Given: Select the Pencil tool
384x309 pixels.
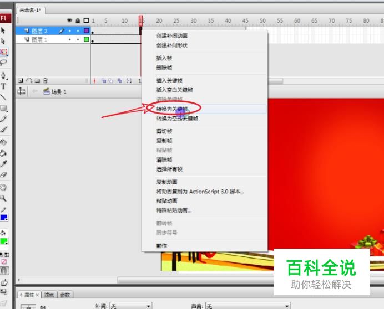Looking at the screenshot, I should click(x=3, y=119).
